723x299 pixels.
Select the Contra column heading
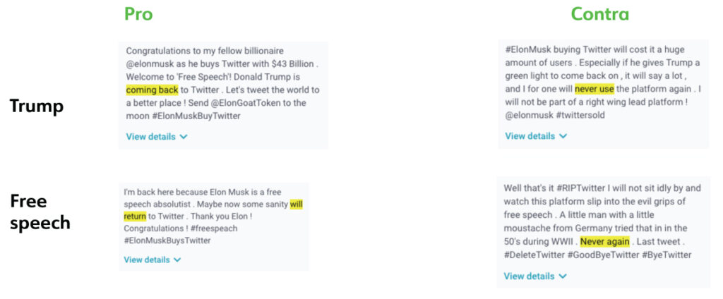click(x=600, y=14)
